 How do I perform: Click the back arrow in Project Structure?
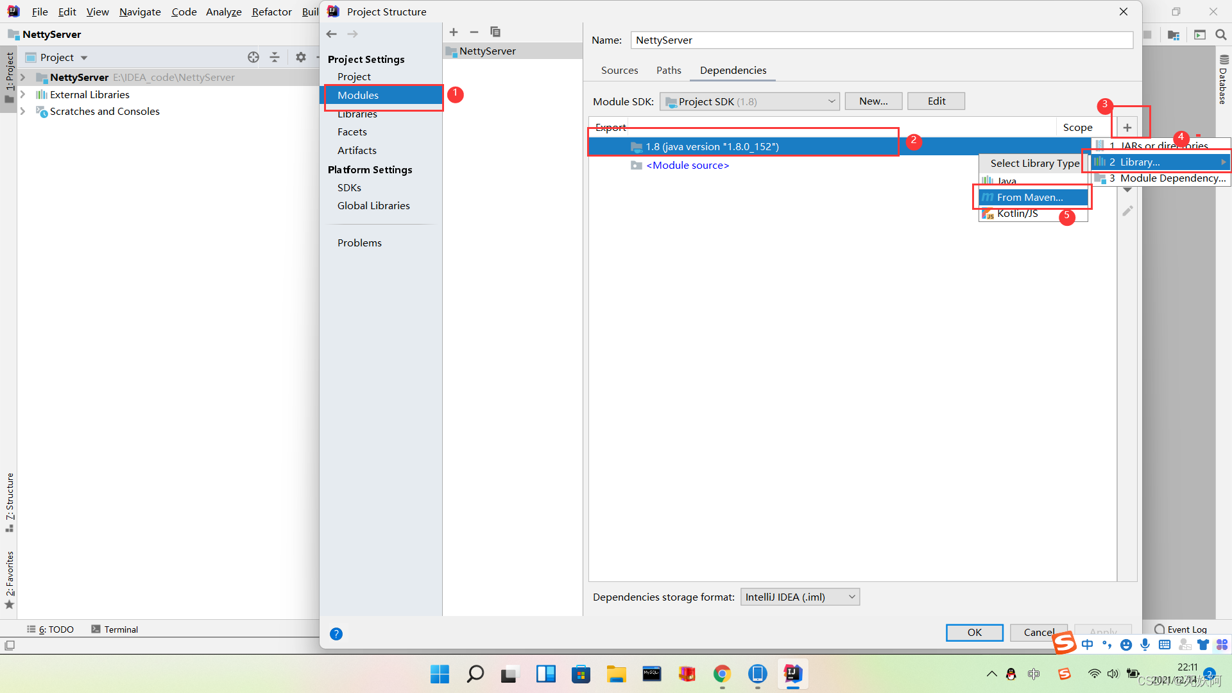[331, 34]
